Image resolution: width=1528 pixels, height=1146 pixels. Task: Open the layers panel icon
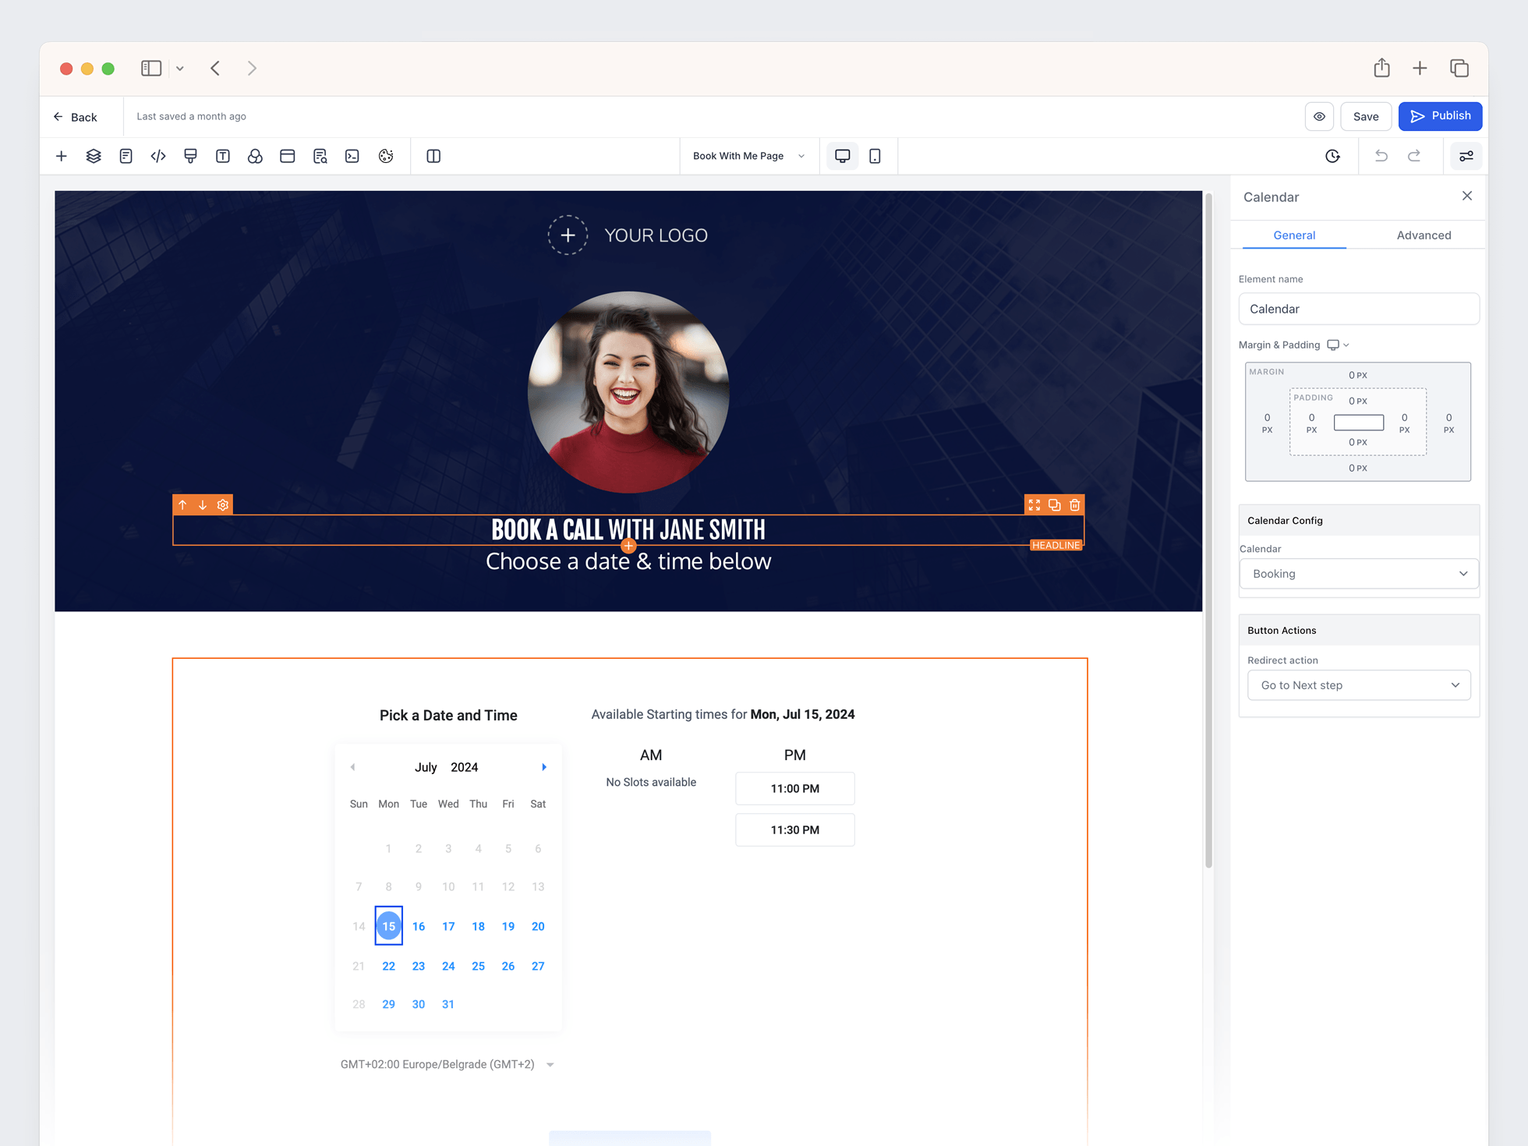pyautogui.click(x=94, y=156)
